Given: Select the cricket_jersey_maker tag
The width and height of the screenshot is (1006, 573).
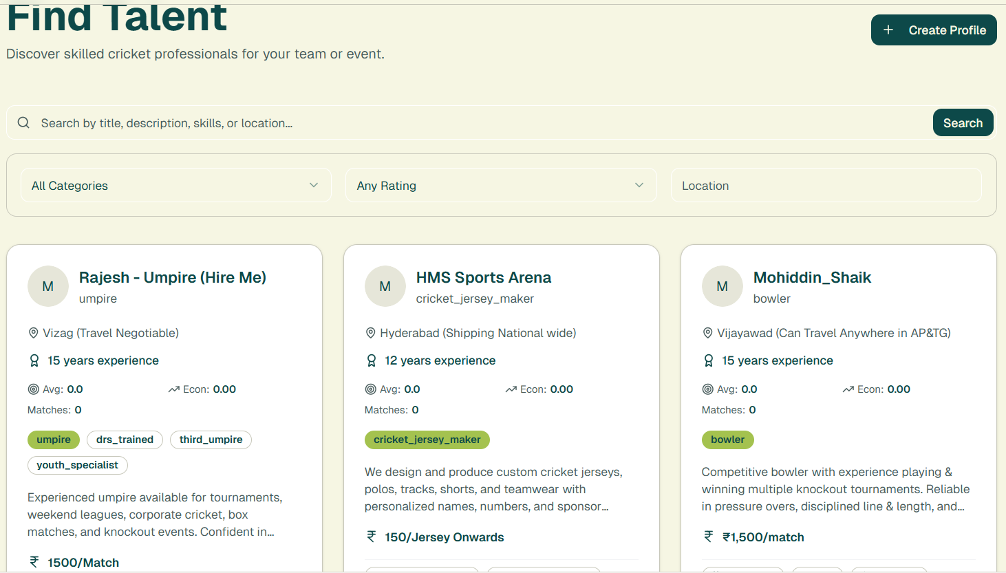Looking at the screenshot, I should click(x=427, y=440).
